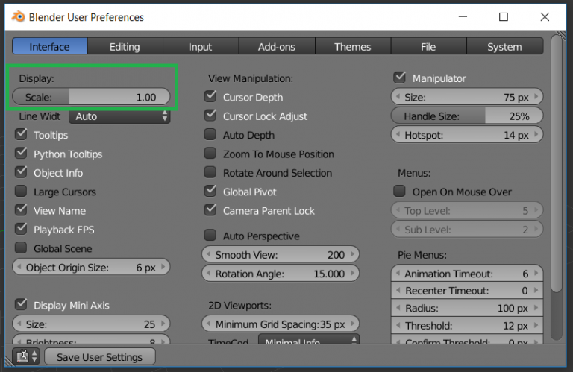The width and height of the screenshot is (573, 372).
Task: Go to the File tab
Action: click(428, 47)
